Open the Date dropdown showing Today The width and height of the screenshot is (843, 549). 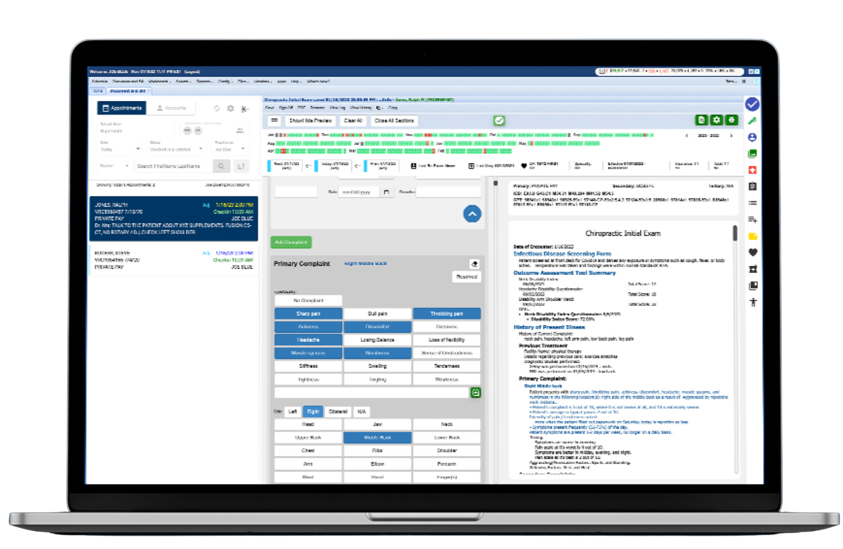[x=120, y=149]
